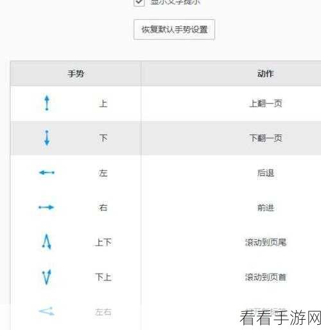
Task: Click the 左右 gesture label
Action: pos(103,312)
